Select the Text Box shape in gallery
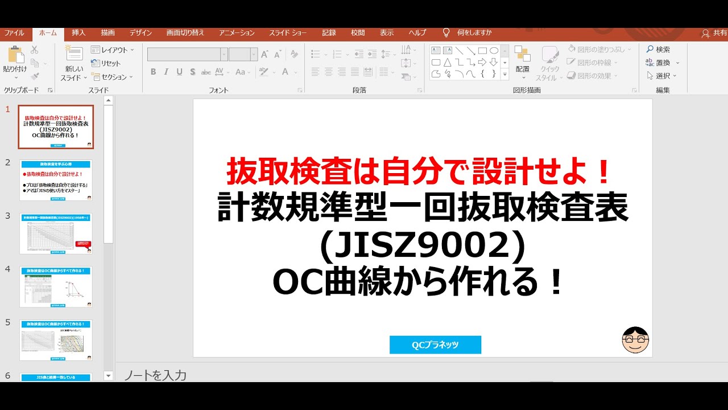The height and width of the screenshot is (410, 728). coord(436,50)
